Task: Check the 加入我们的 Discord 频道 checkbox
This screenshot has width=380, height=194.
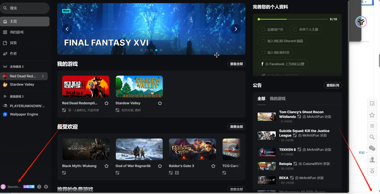Action: 263,41
